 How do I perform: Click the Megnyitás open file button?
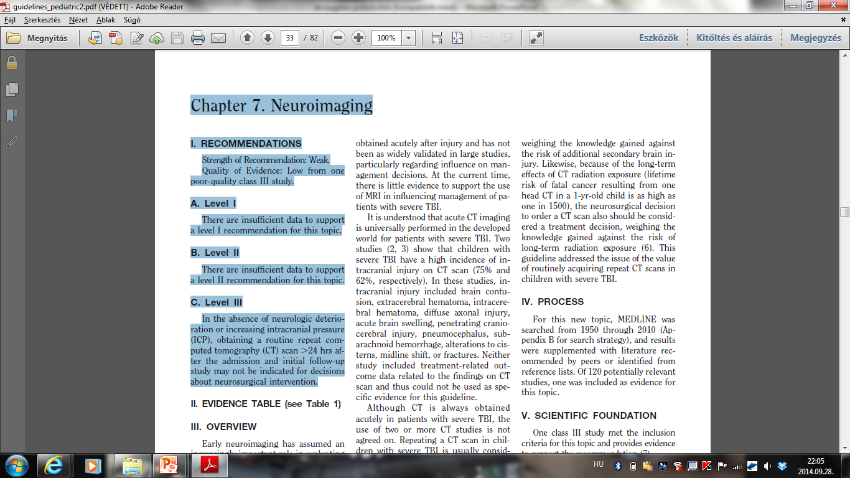pyautogui.click(x=37, y=38)
